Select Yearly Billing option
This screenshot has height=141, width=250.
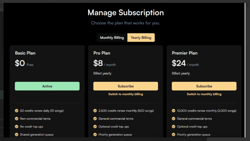[141, 37]
